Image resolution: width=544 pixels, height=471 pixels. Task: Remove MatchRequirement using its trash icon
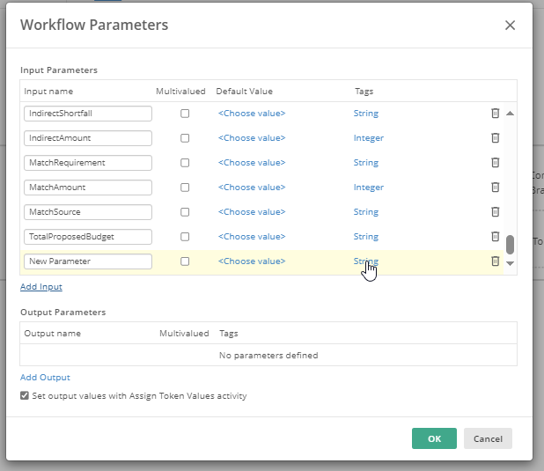[x=495, y=163]
